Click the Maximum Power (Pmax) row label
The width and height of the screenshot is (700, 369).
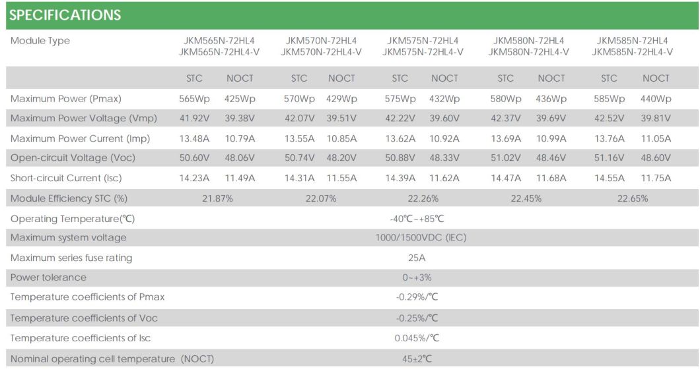coord(66,99)
